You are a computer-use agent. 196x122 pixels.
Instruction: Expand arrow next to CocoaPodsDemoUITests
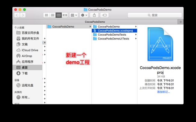pyautogui.click(x=136, y=39)
